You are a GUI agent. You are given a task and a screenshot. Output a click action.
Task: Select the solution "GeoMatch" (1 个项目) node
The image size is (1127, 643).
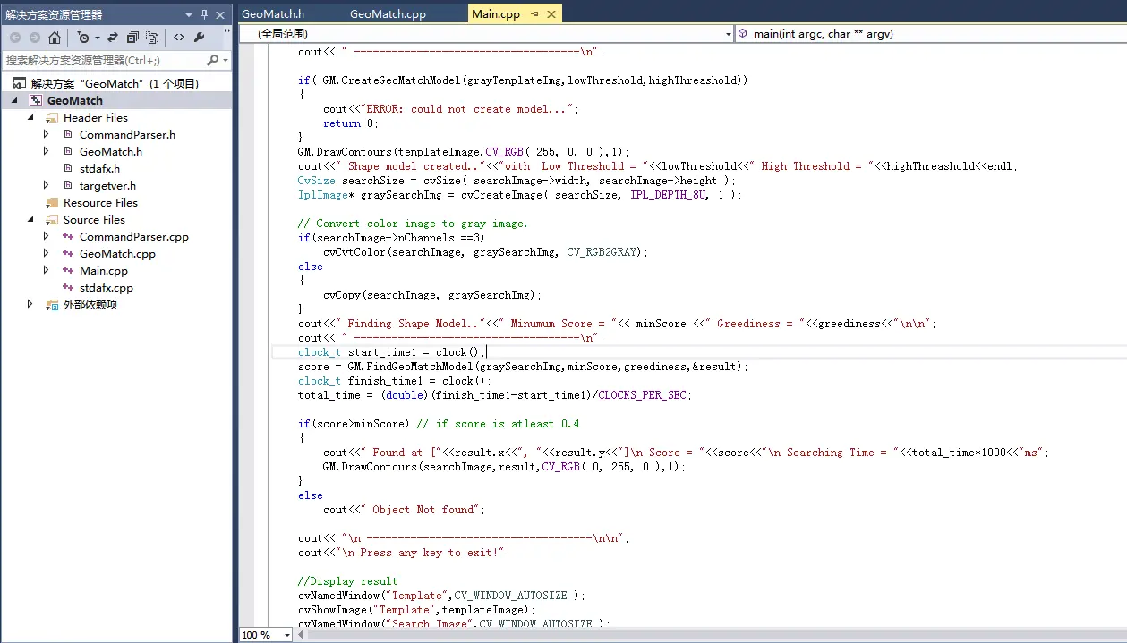[115, 83]
